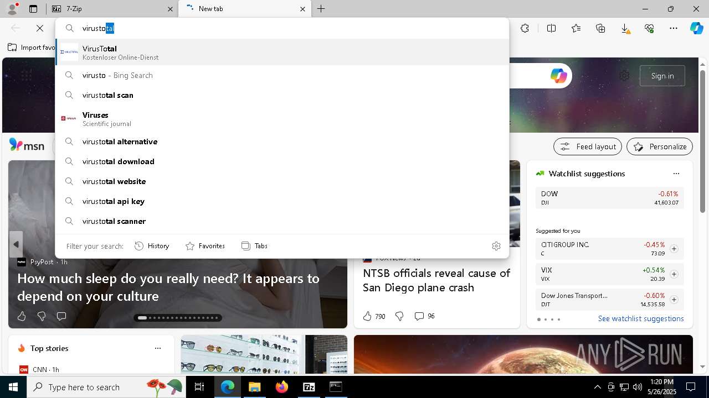Open the Windows Start menu

pos(13,387)
